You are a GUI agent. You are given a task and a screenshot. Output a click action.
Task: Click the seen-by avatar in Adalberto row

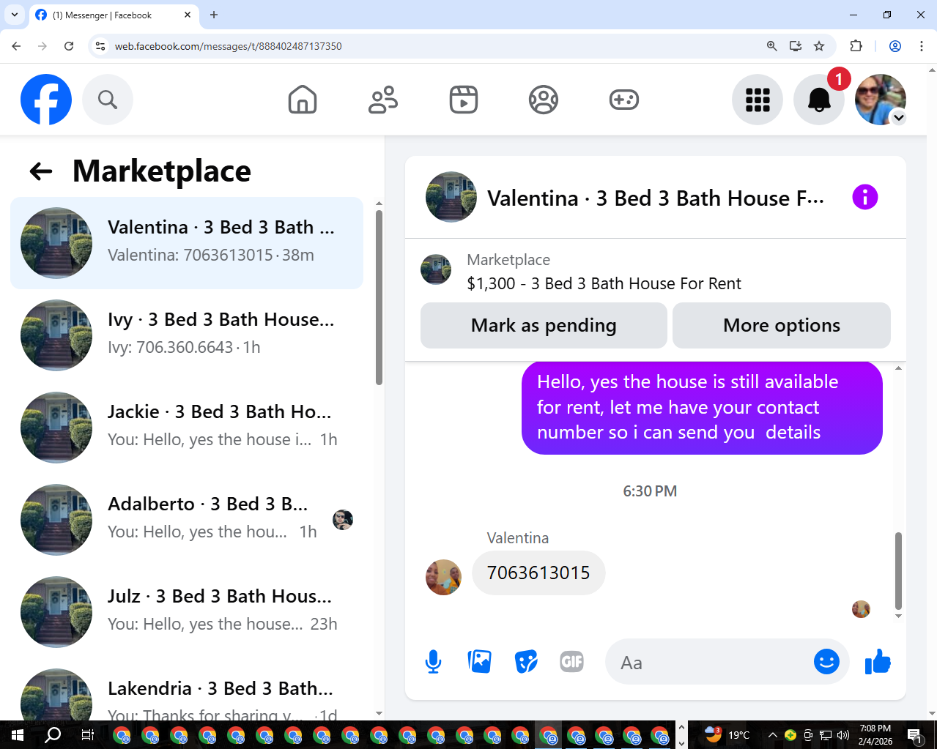pos(343,520)
